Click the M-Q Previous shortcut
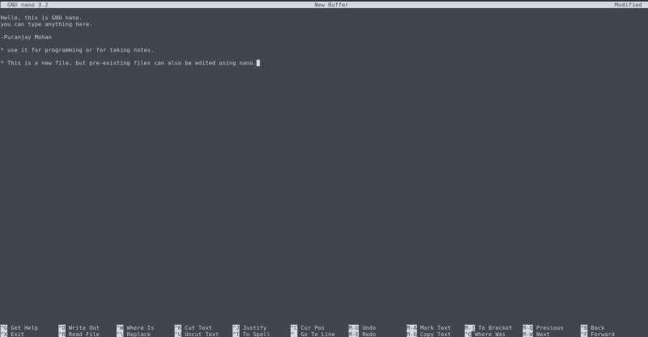Viewport: 648px width, 337px height. click(543, 327)
